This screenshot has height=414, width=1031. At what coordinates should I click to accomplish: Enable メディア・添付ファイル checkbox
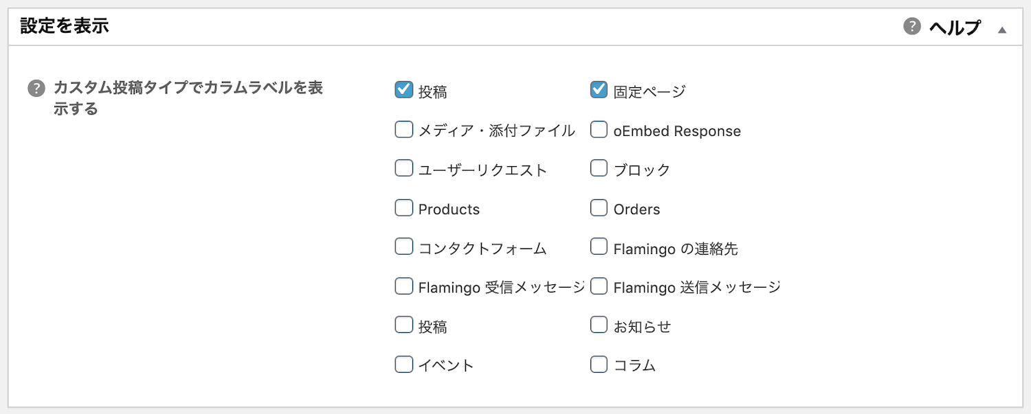(403, 129)
